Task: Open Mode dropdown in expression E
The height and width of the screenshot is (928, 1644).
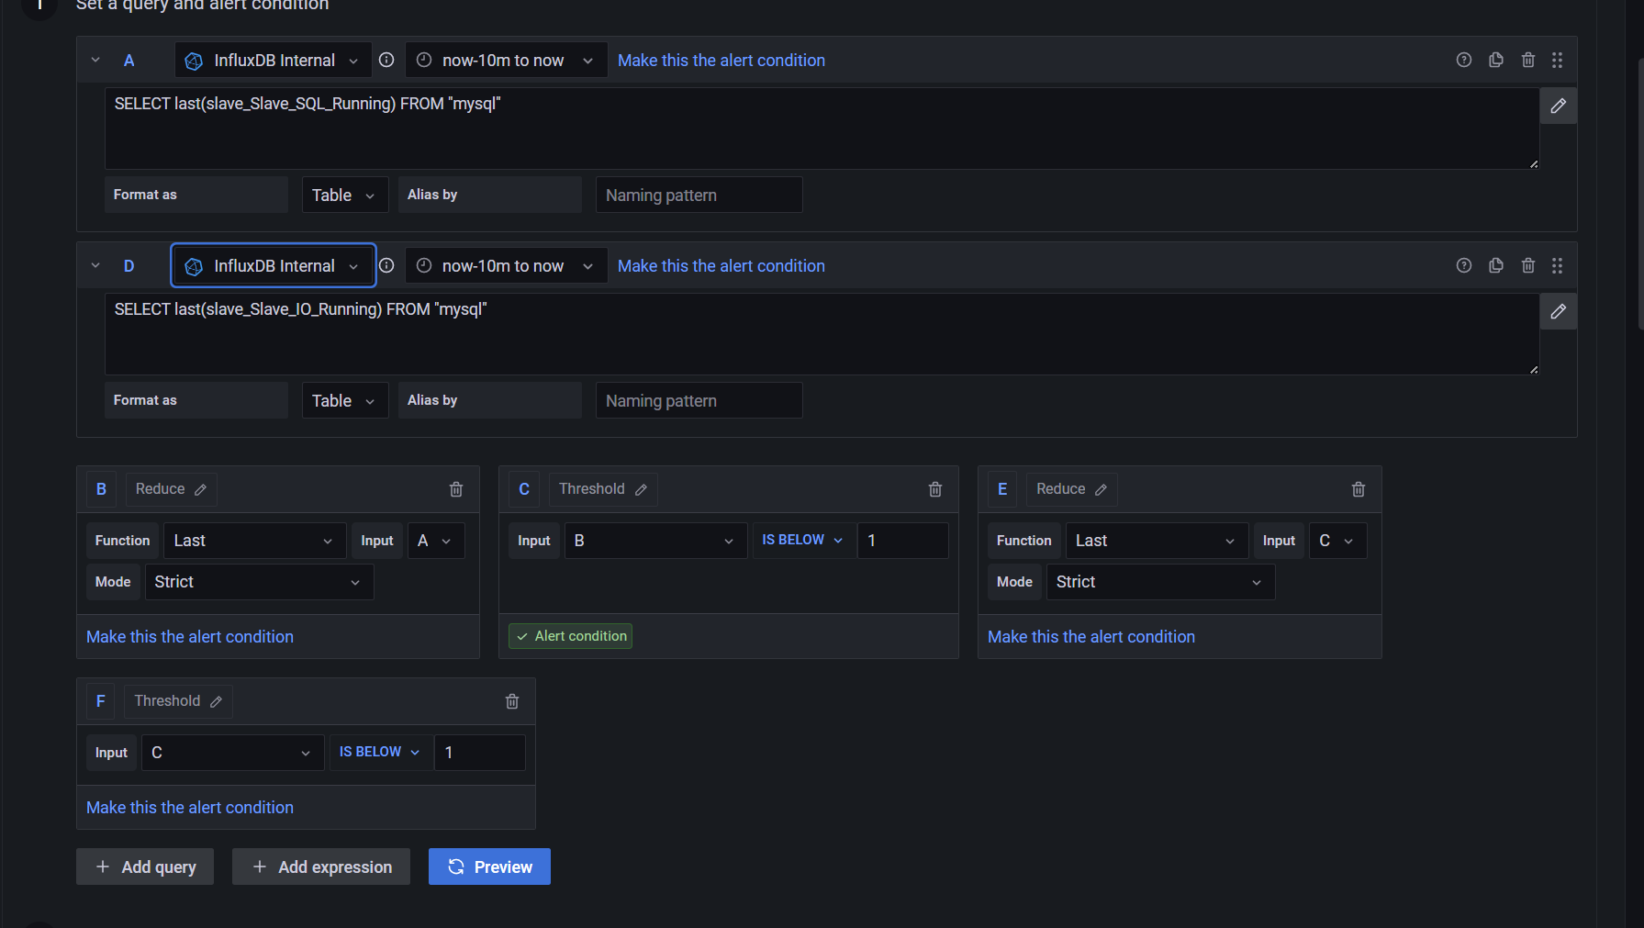Action: [x=1161, y=582]
